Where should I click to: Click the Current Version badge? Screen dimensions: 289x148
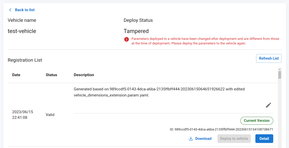257,121
